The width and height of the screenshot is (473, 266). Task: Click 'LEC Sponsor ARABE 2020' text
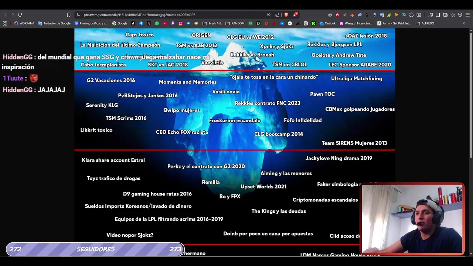[x=360, y=65]
